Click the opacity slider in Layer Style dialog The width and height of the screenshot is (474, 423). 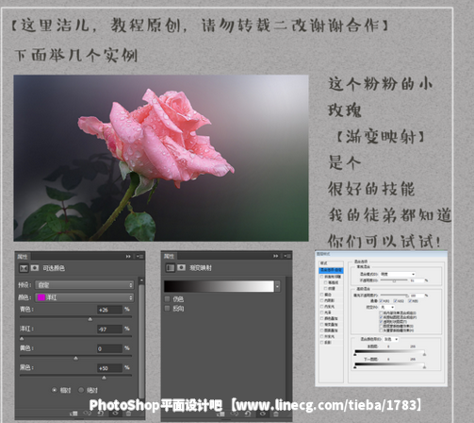[394, 280]
